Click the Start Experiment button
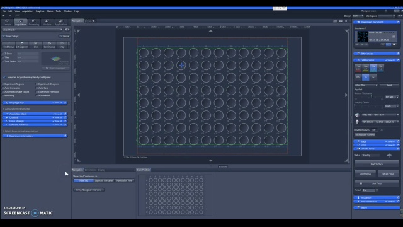The height and width of the screenshot is (227, 403). 56,69
